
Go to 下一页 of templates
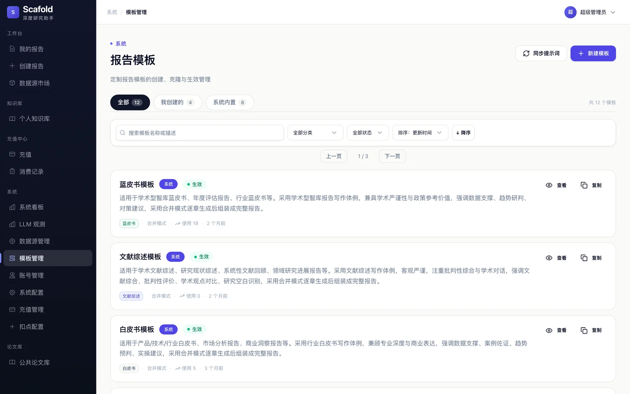pyautogui.click(x=392, y=156)
